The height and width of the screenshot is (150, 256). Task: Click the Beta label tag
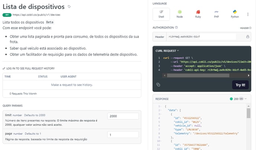49,22
